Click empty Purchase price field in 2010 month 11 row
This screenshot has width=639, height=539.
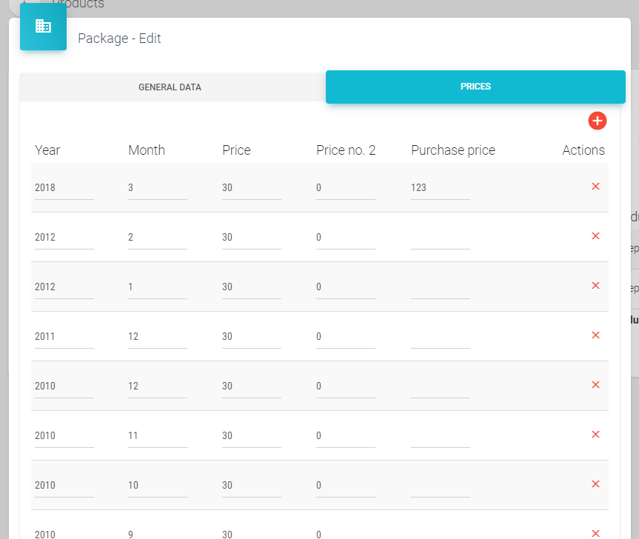440,435
